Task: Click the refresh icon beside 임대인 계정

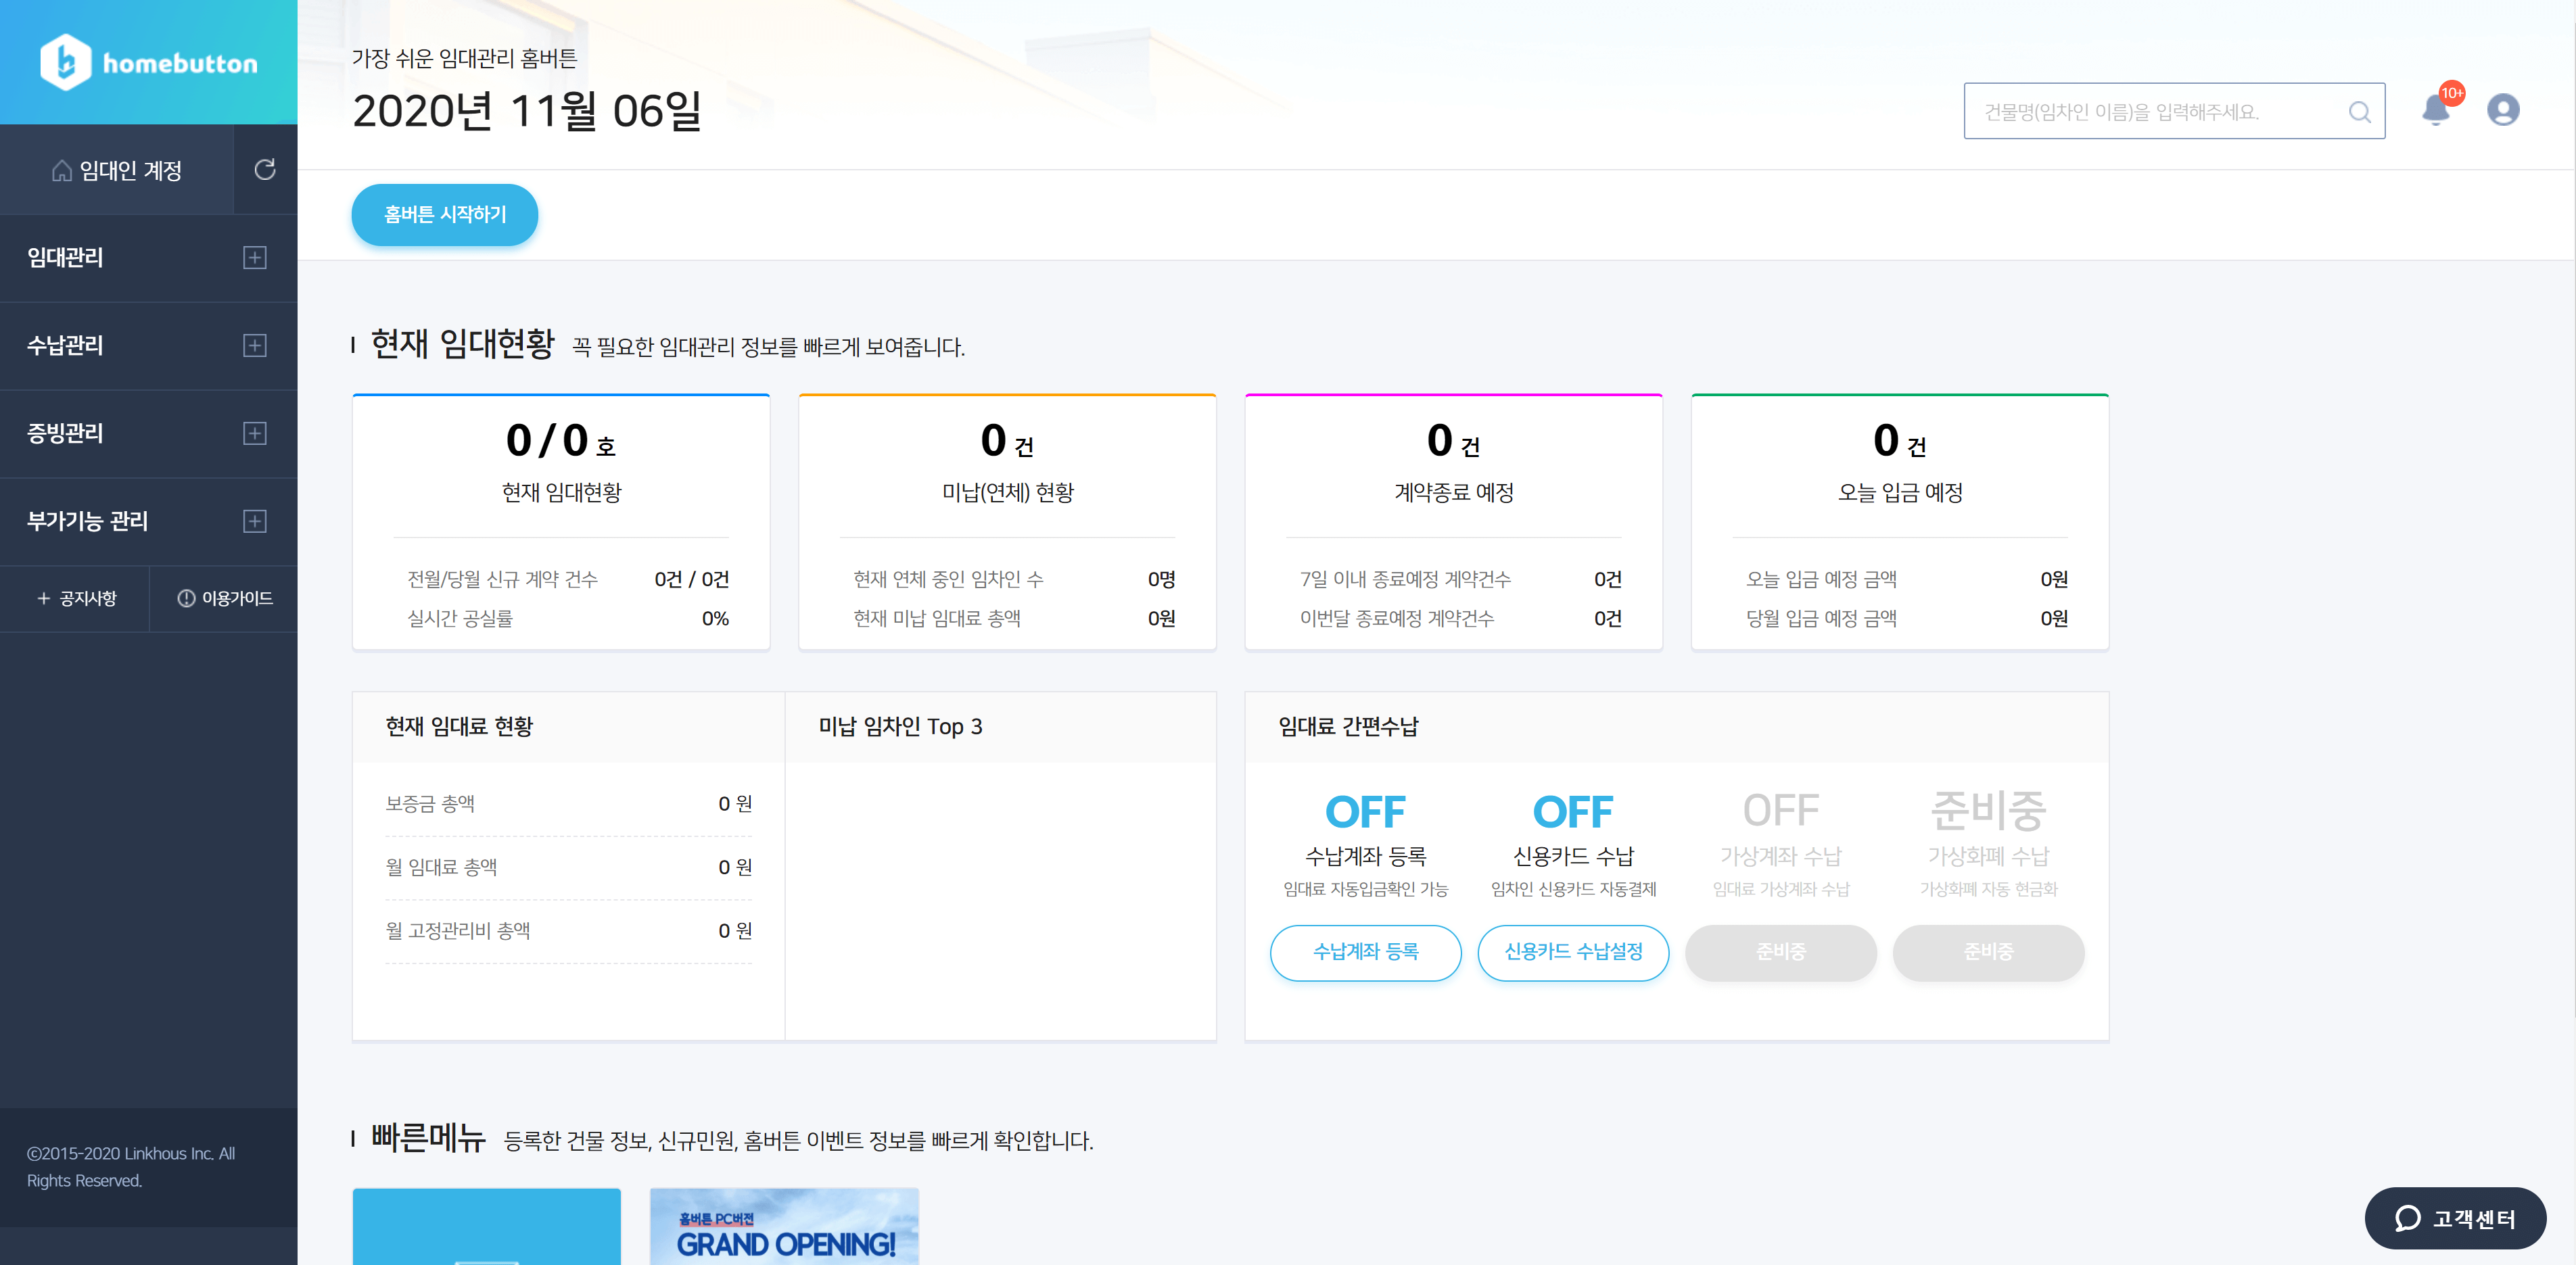Action: pyautogui.click(x=265, y=169)
